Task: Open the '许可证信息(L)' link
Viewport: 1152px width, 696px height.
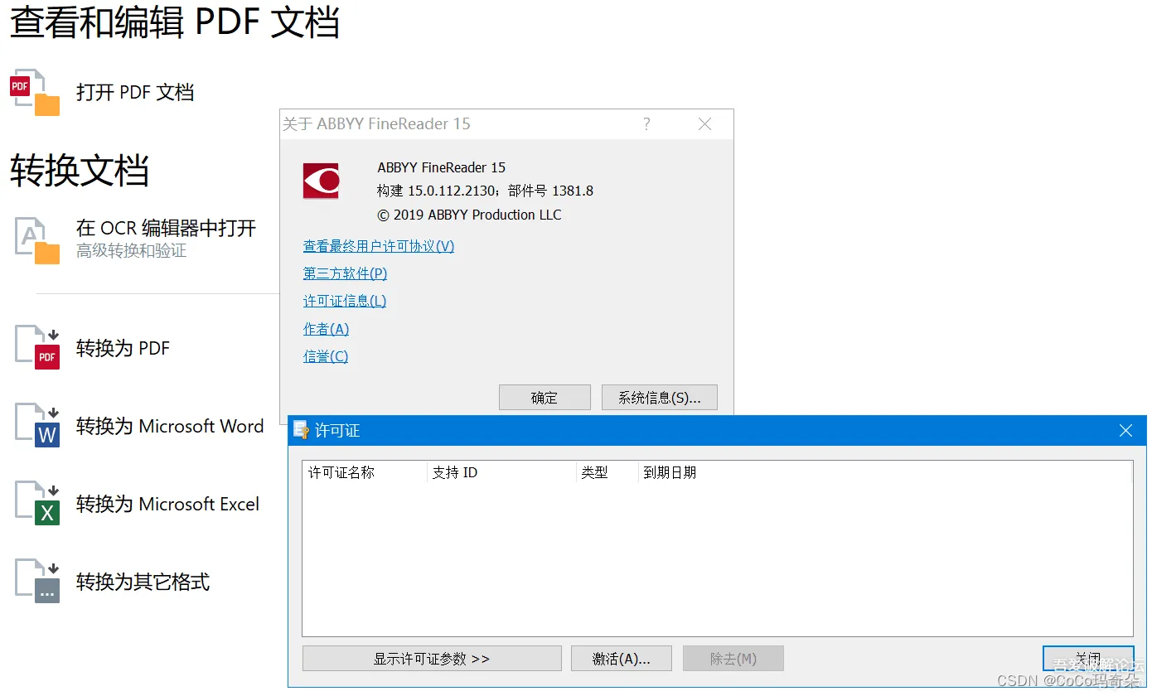Action: point(345,301)
